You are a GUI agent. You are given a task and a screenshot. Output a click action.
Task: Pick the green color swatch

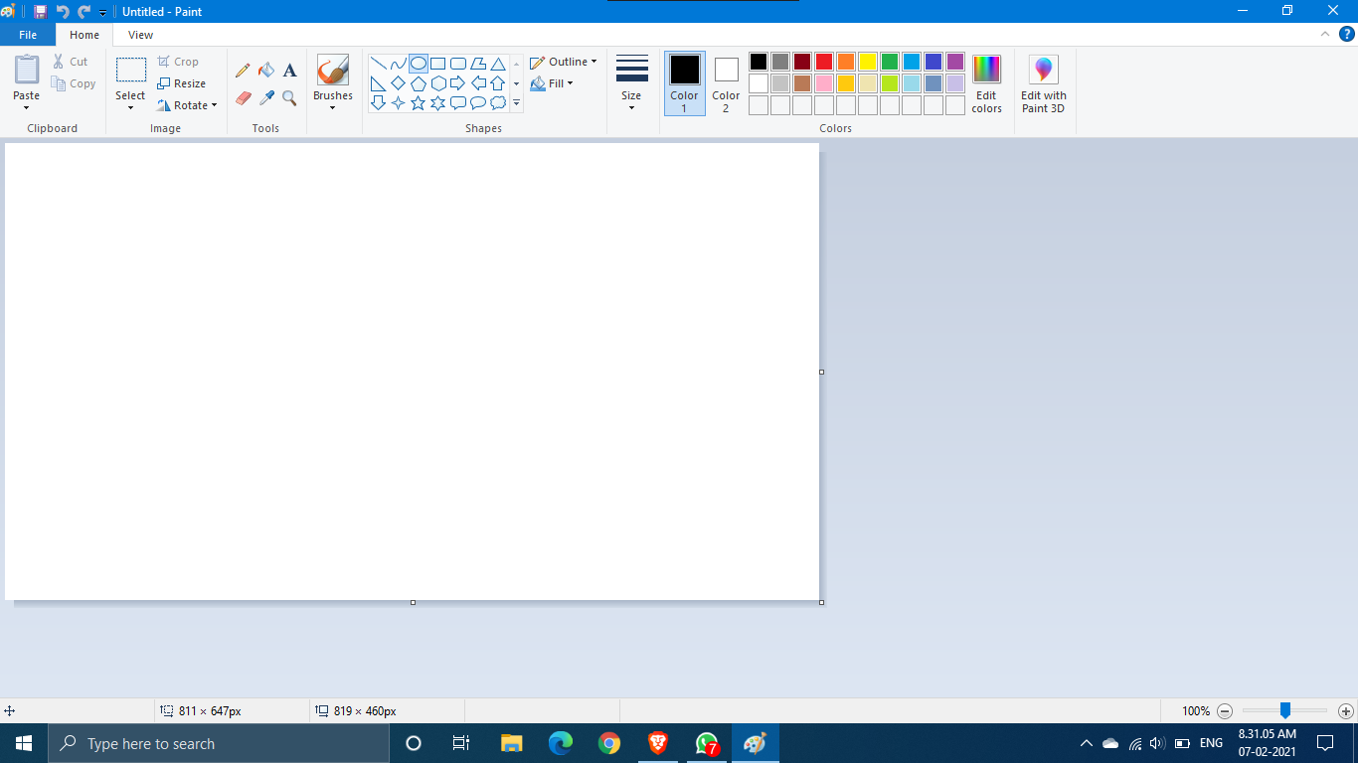(890, 62)
